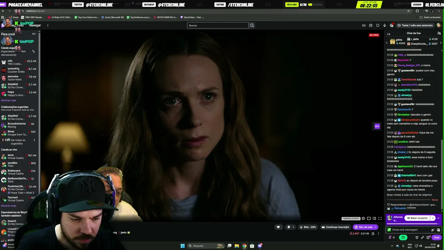Open the Bits cheer icon in message box
Screen dimensions: 444x250
pos(433,230)
